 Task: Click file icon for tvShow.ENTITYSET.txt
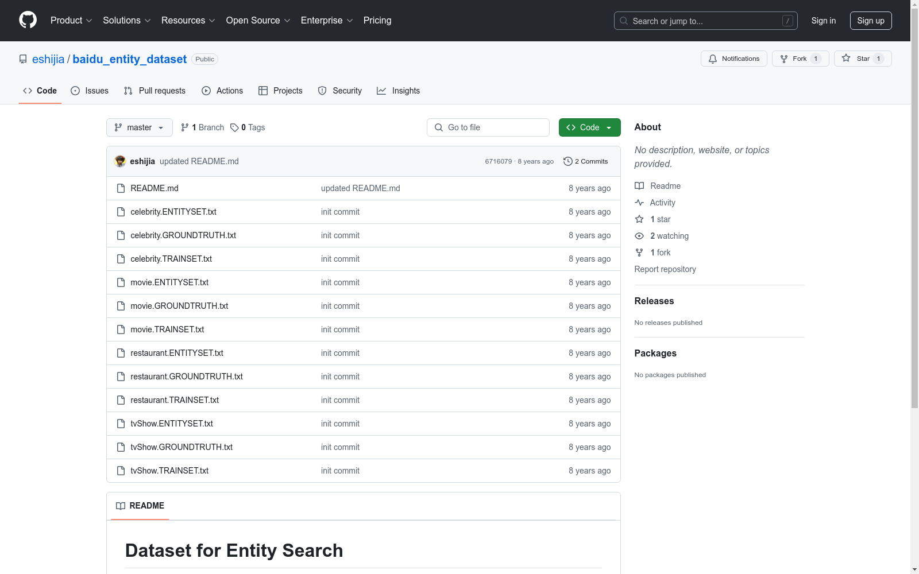coord(121,424)
